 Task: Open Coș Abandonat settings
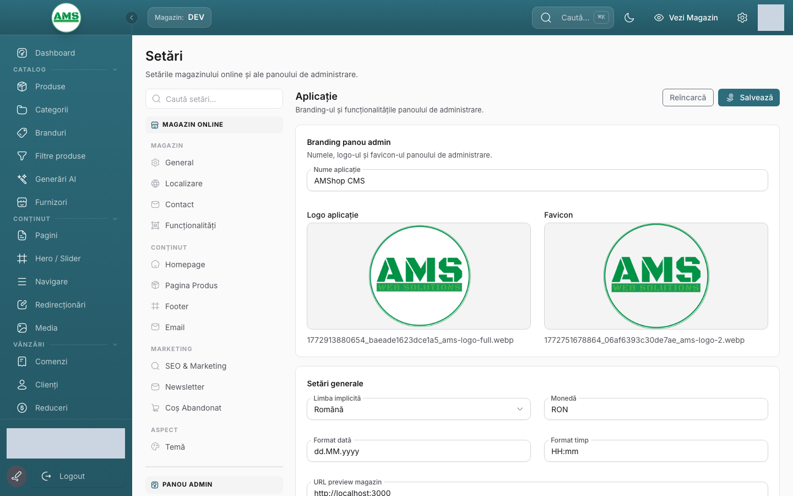pos(214,408)
